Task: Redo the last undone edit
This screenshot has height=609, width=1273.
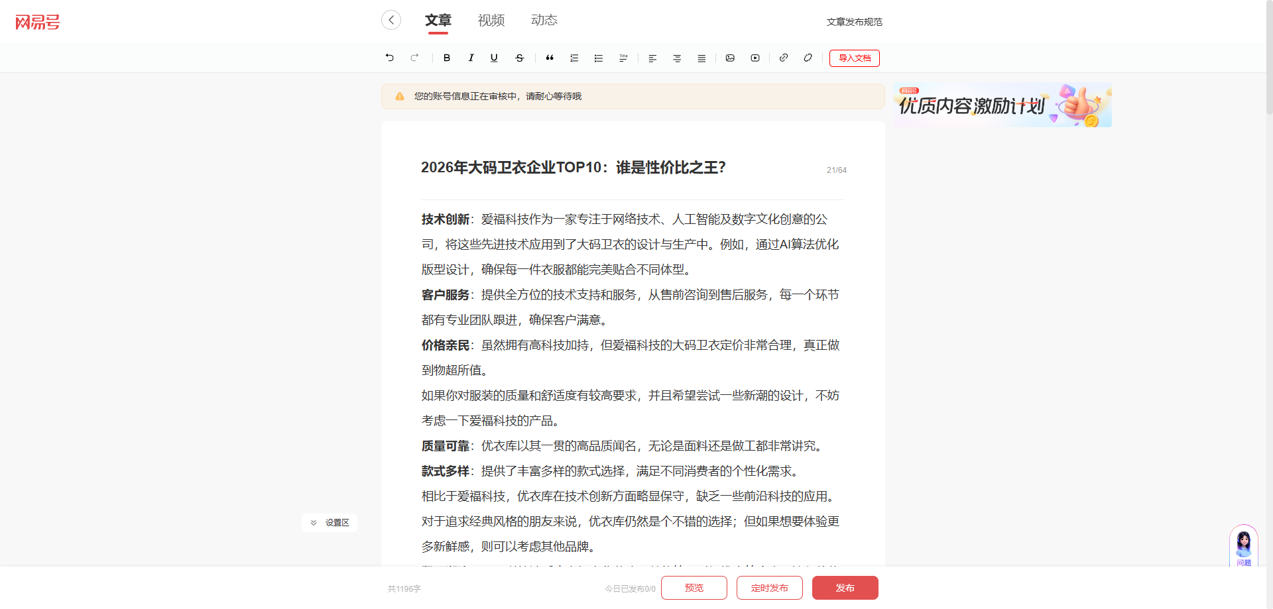Action: [x=414, y=58]
